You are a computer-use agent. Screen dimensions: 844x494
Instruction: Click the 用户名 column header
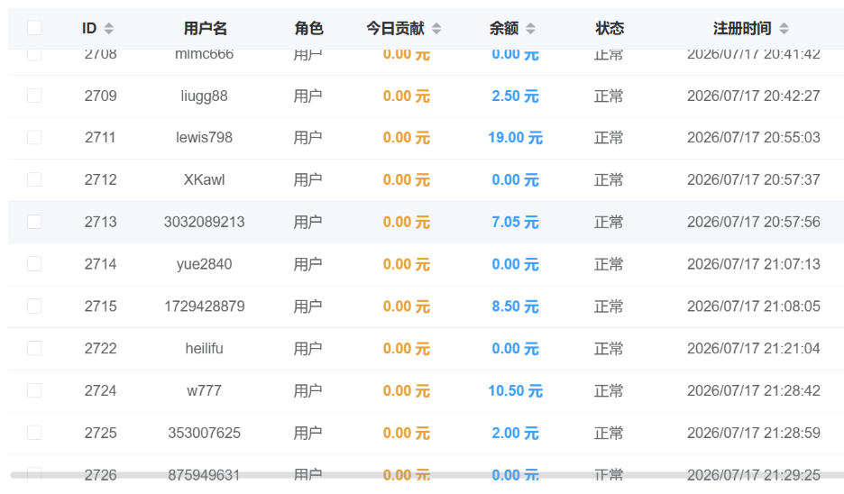(205, 28)
